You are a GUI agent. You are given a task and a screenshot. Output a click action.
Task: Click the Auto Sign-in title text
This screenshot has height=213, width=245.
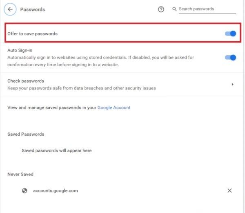20,50
